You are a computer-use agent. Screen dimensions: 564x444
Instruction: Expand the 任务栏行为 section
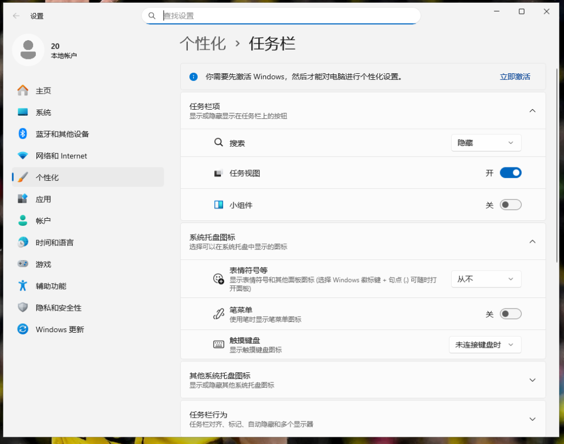(363, 419)
